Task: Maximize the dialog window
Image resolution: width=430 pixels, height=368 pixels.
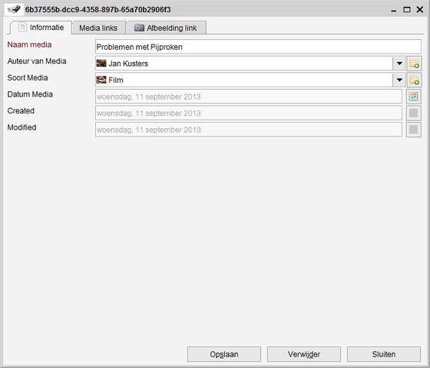Action: point(407,9)
